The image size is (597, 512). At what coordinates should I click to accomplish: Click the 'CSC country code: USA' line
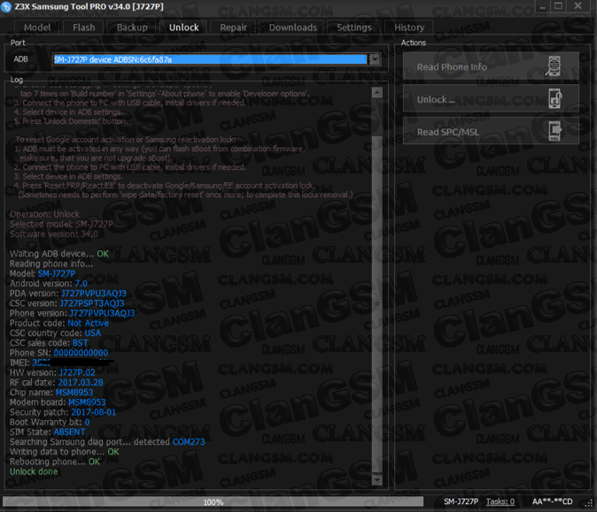point(55,333)
